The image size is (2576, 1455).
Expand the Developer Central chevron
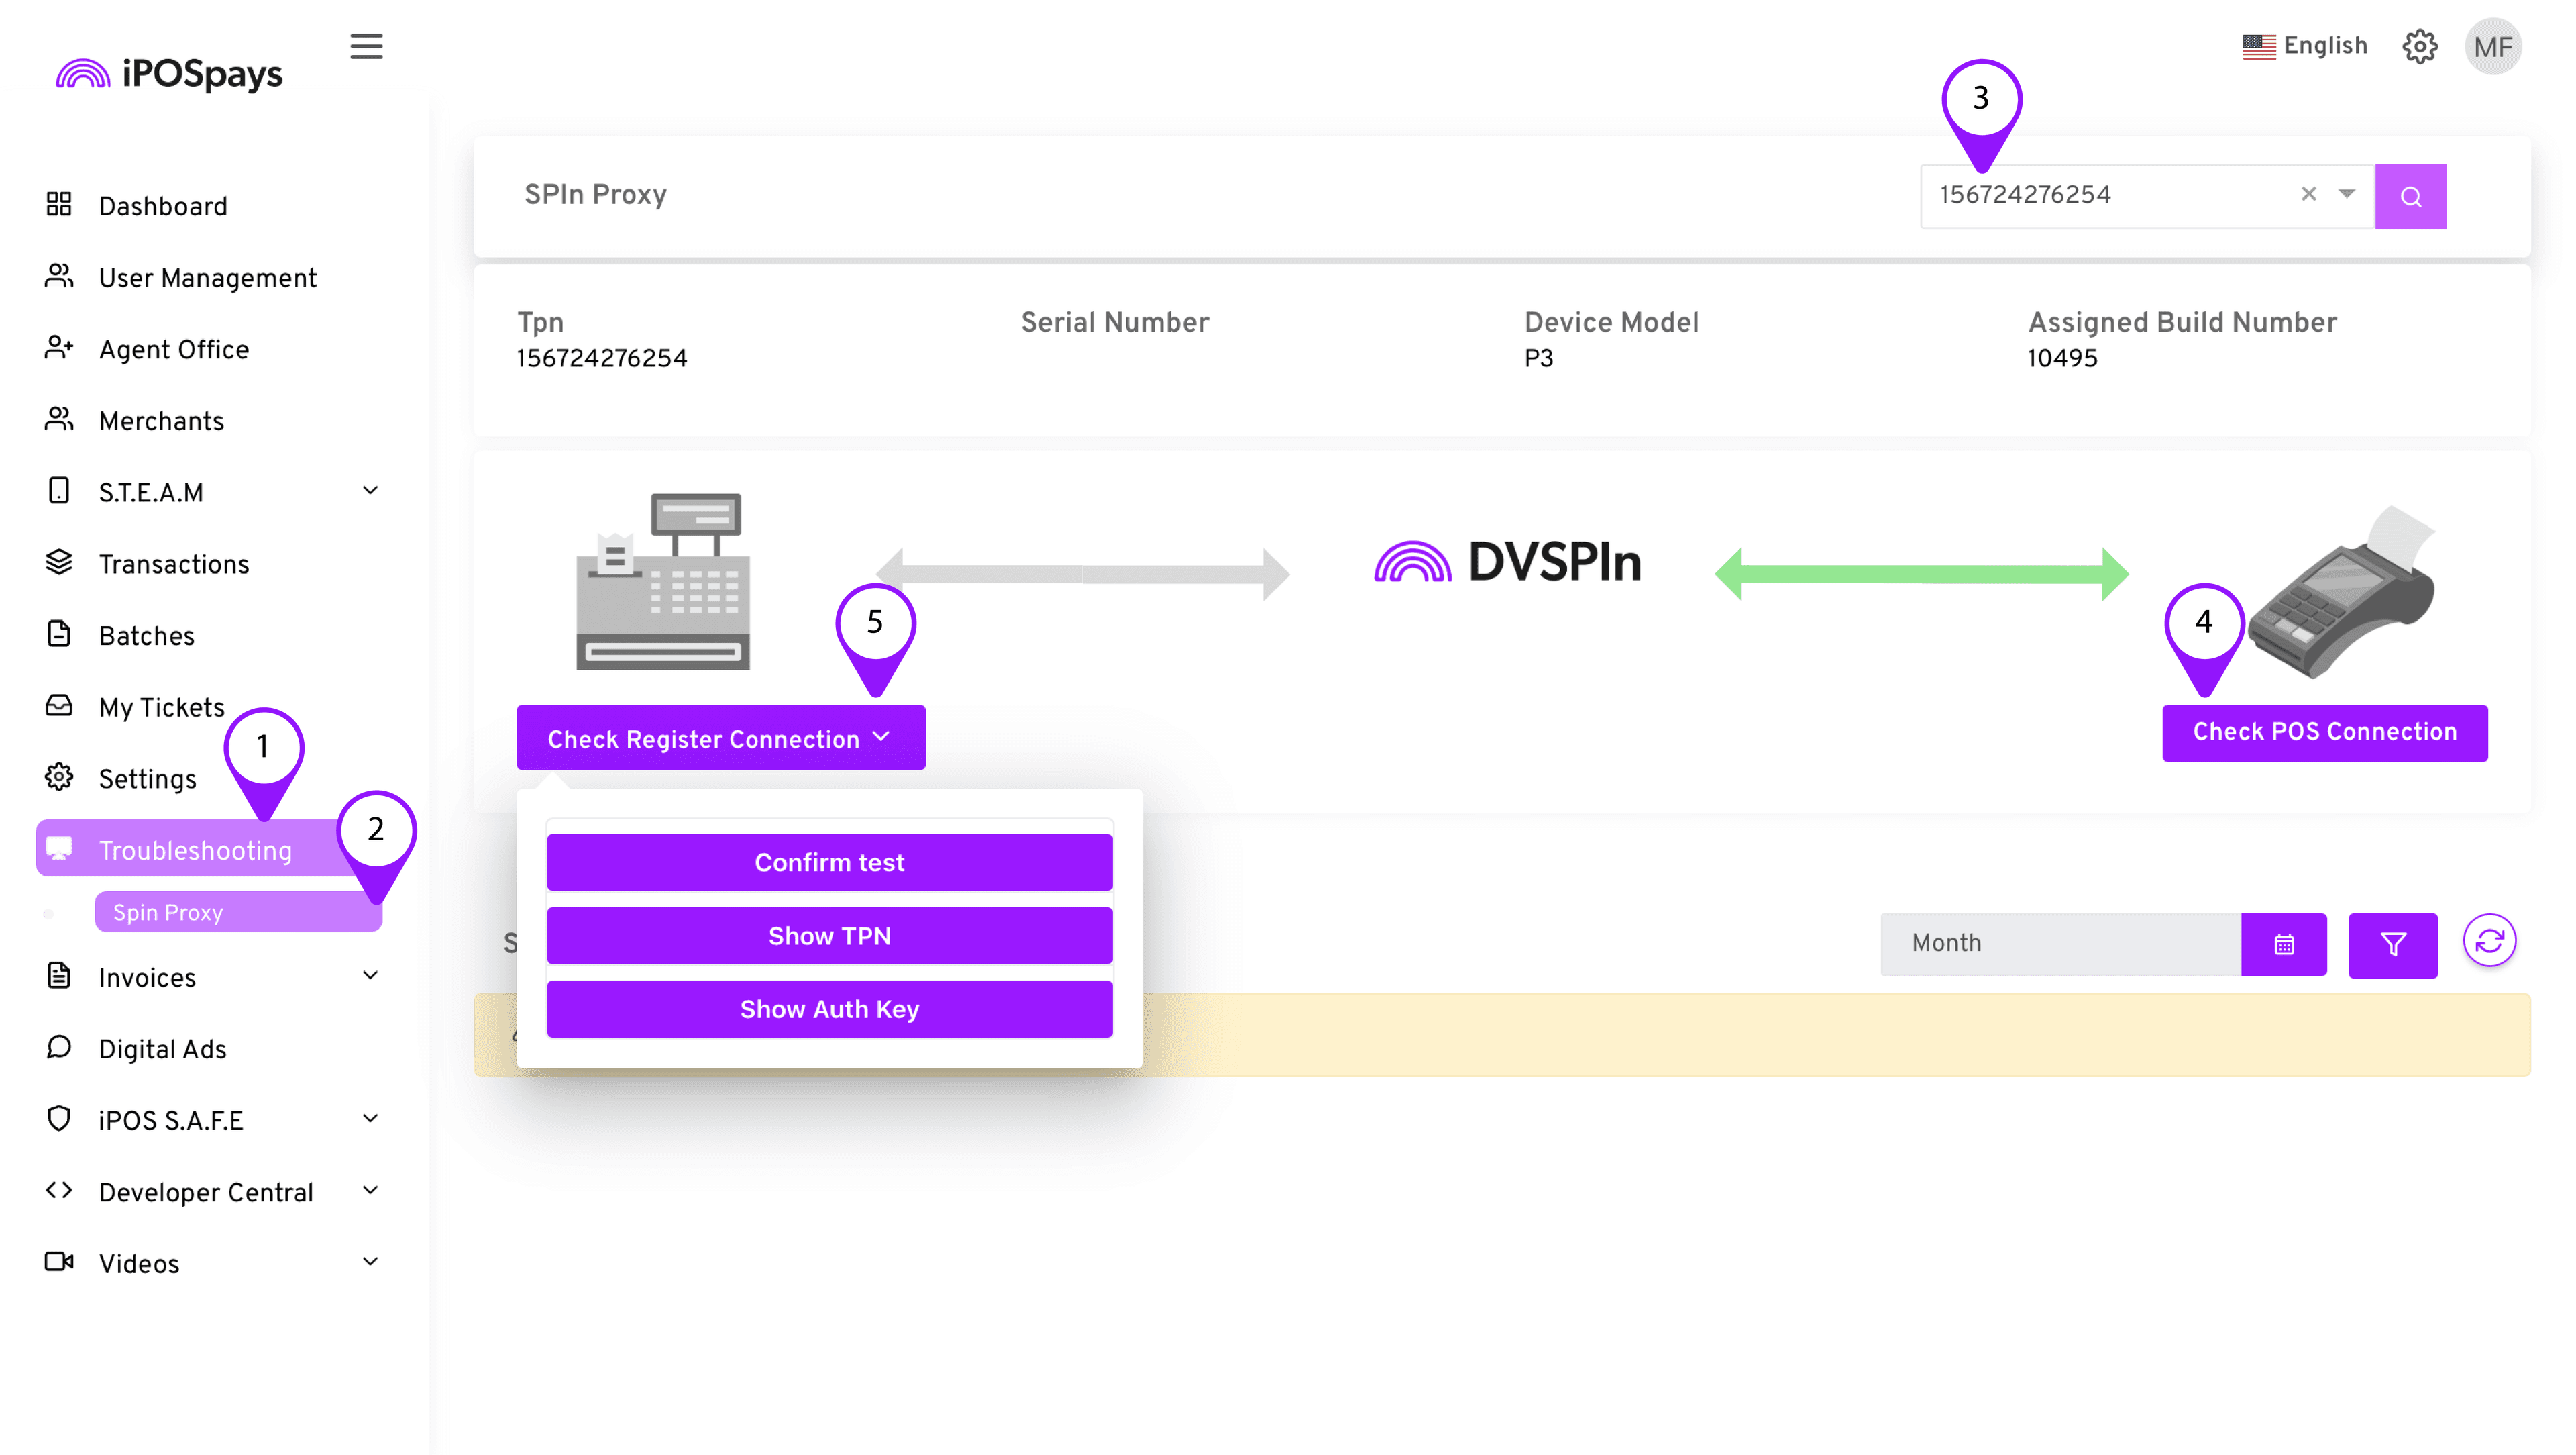tap(370, 1190)
